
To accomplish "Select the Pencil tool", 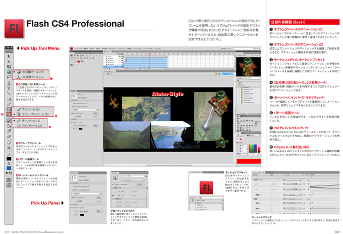I will coord(9,104).
